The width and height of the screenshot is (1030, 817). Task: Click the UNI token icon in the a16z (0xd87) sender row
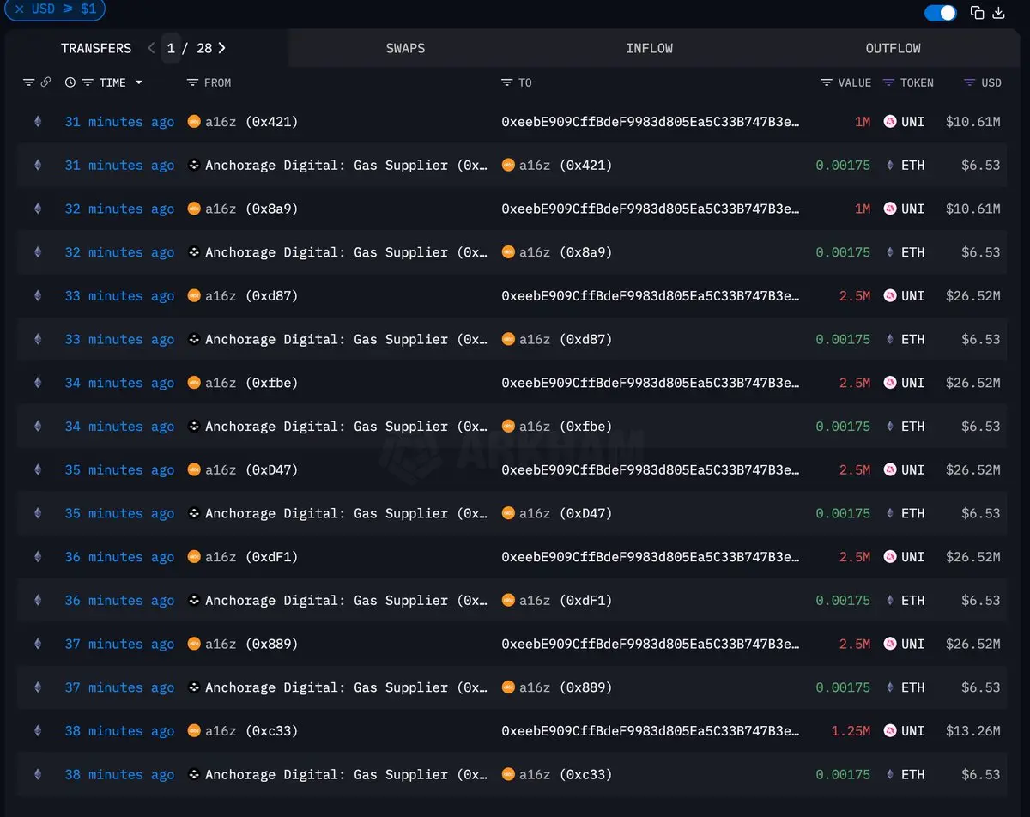(x=890, y=296)
